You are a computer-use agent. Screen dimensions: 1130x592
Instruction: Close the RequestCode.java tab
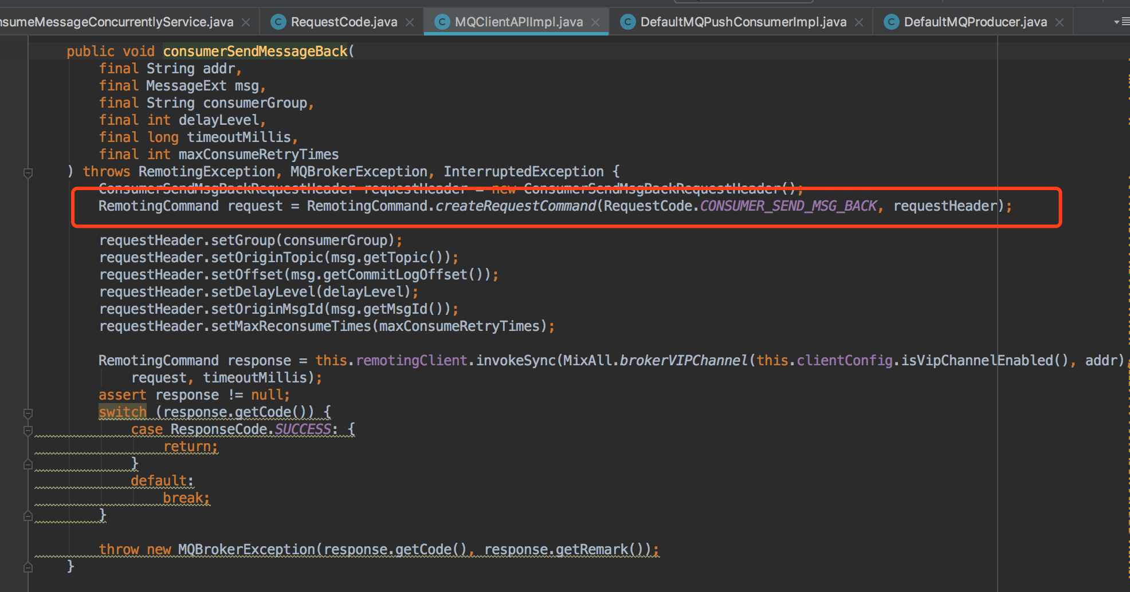[x=410, y=22]
